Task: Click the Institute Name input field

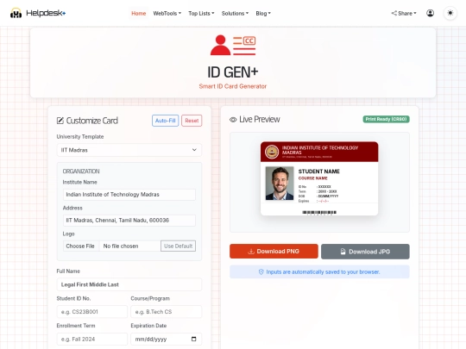Action: pos(129,195)
